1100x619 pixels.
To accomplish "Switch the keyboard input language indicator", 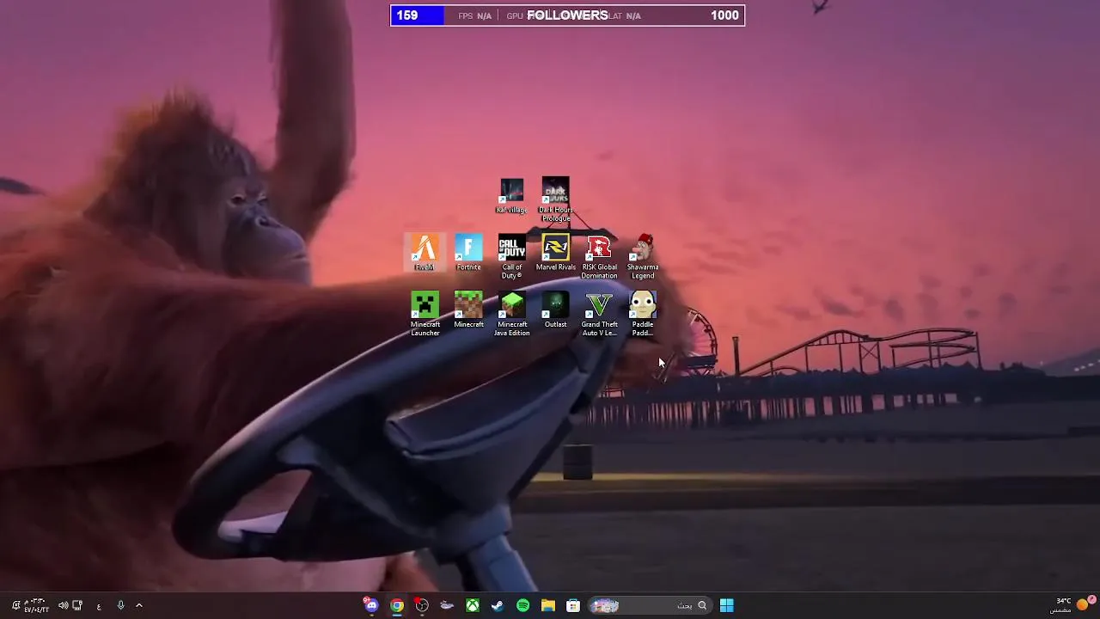I will coord(99,605).
